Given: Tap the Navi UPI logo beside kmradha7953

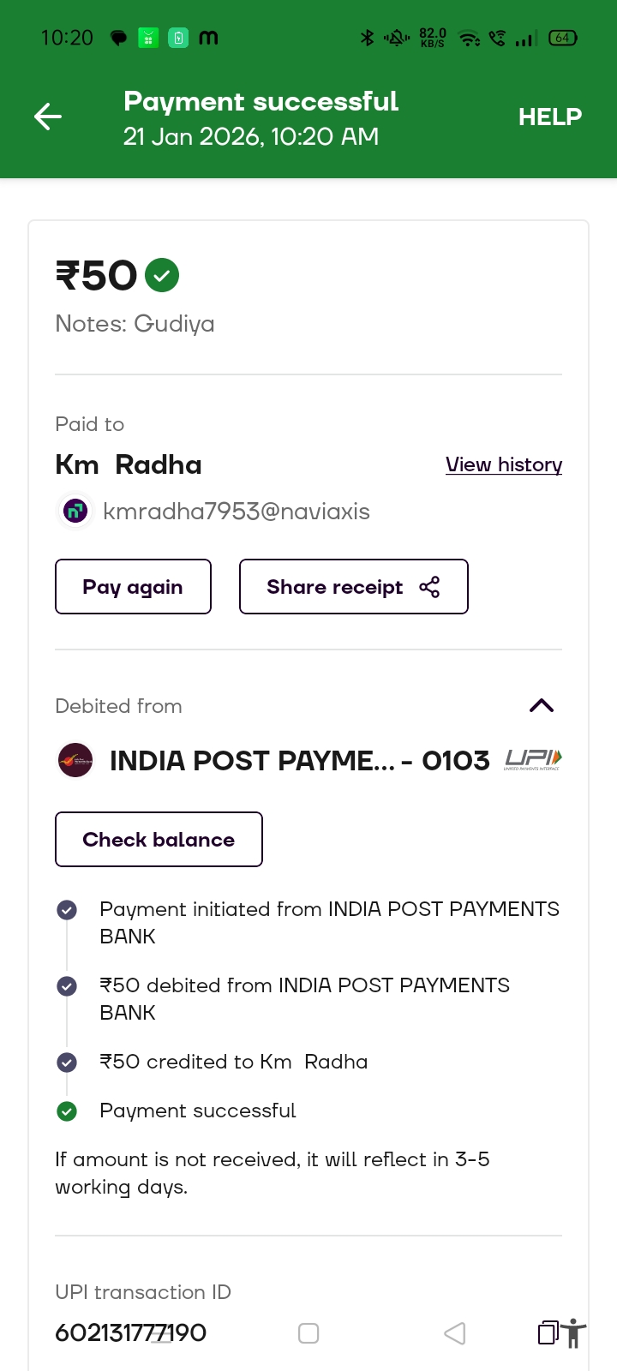Looking at the screenshot, I should (75, 512).
